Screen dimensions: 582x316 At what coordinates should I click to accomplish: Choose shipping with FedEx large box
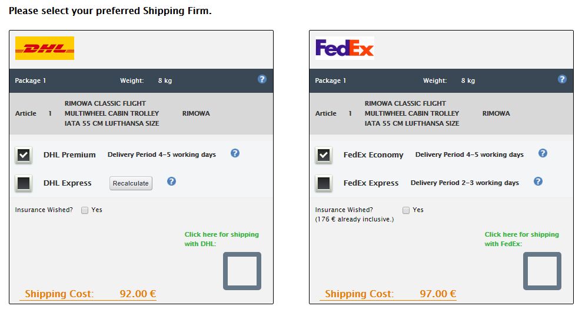(543, 271)
